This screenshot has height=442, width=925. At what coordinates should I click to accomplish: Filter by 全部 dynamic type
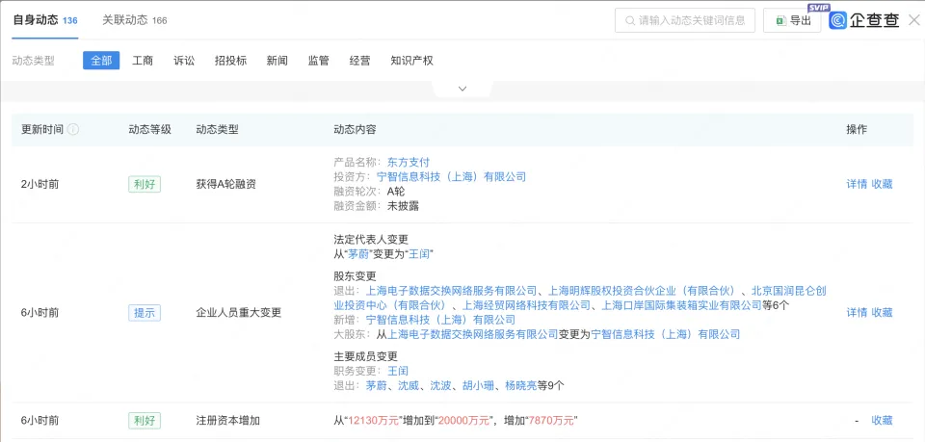(x=101, y=61)
